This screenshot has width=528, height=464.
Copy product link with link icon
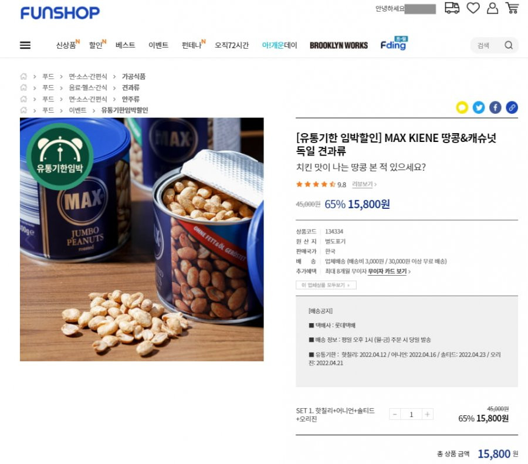tap(512, 107)
